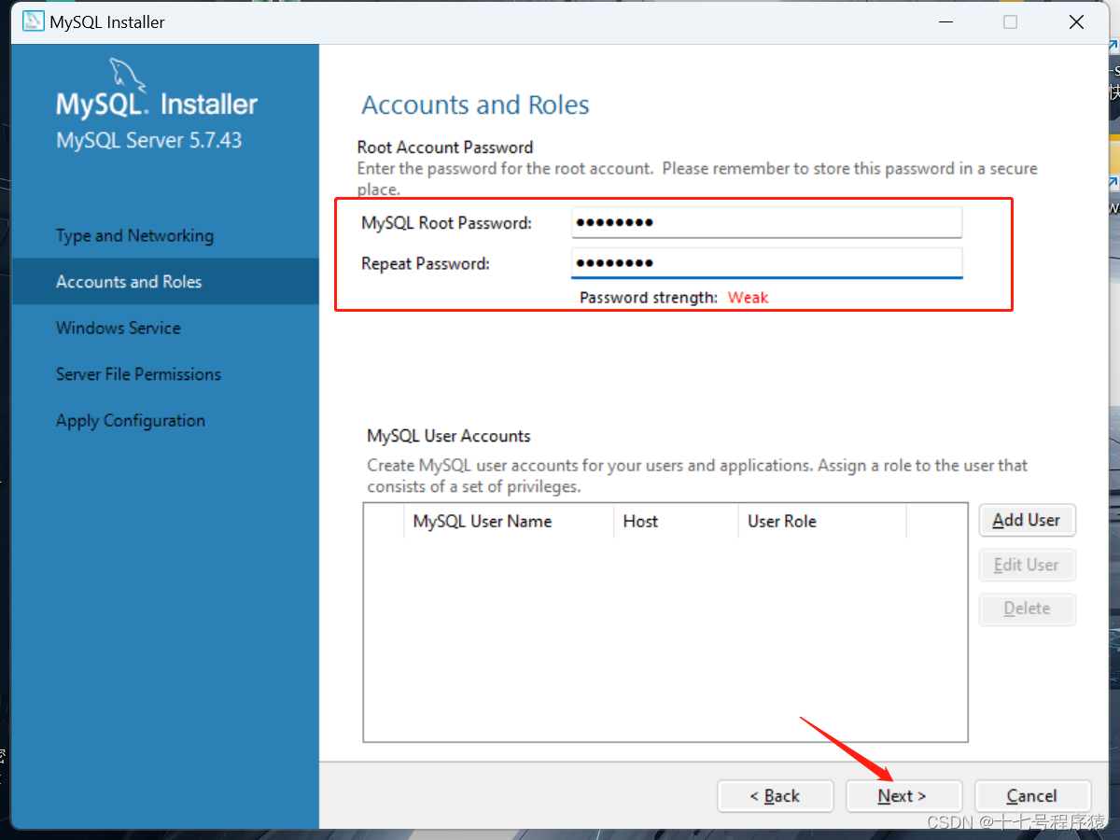Open the Server File Permissions step
Viewport: 1120px width, 840px height.
click(138, 374)
